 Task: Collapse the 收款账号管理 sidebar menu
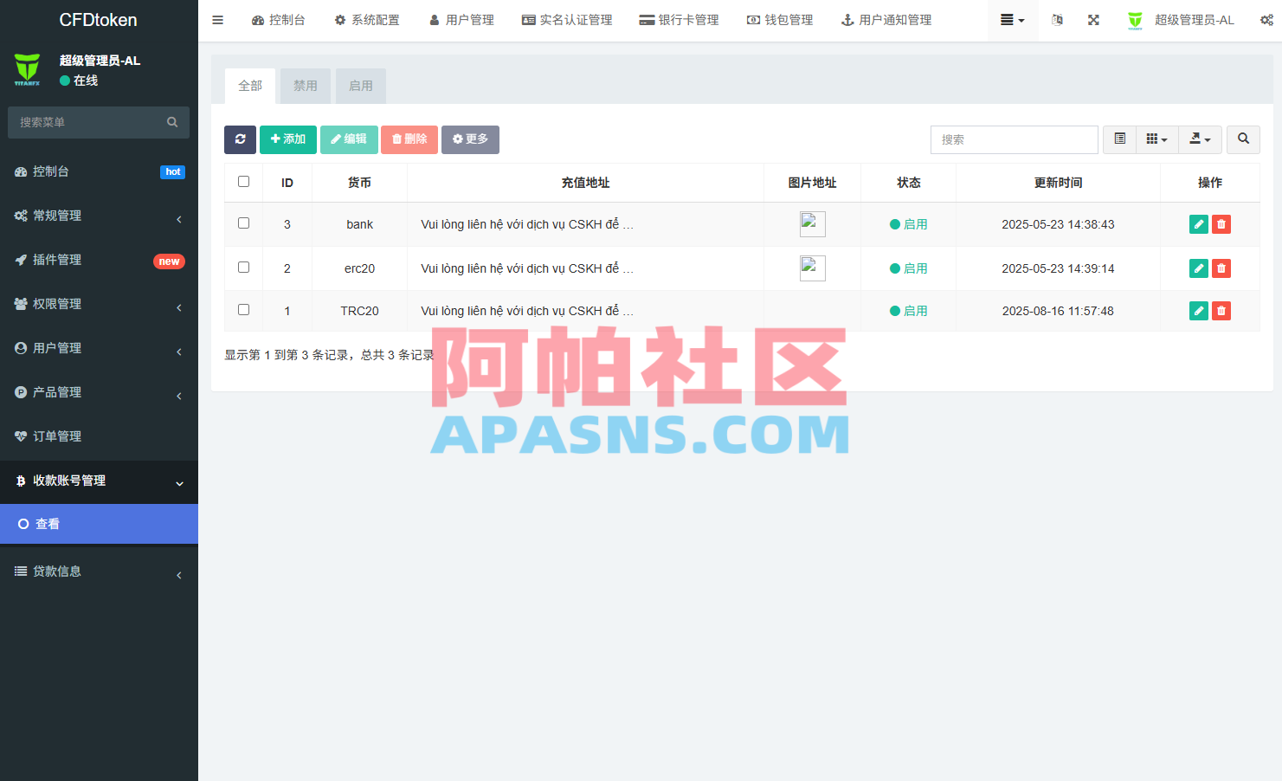tap(99, 481)
